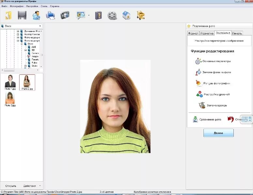Collapse the Docs tree folder node
The height and width of the screenshot is (195, 253).
[x=22, y=44]
